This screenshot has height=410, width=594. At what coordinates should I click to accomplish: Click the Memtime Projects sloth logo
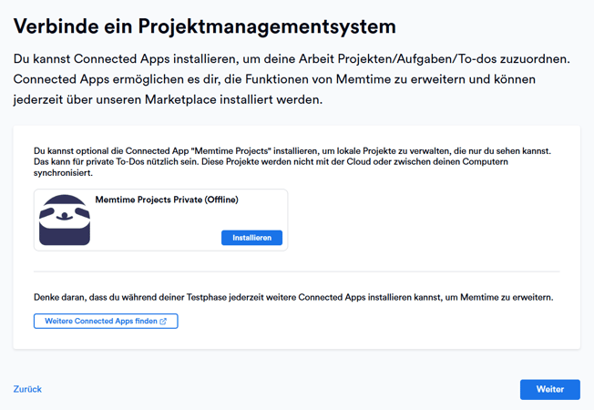pyautogui.click(x=65, y=220)
